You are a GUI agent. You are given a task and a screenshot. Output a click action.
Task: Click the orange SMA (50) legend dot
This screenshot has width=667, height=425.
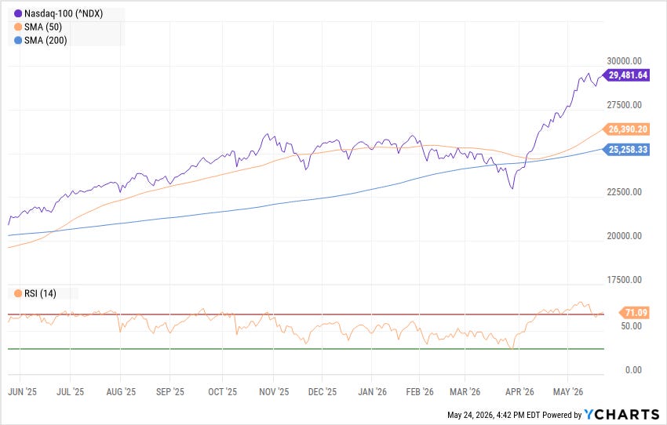(x=18, y=27)
